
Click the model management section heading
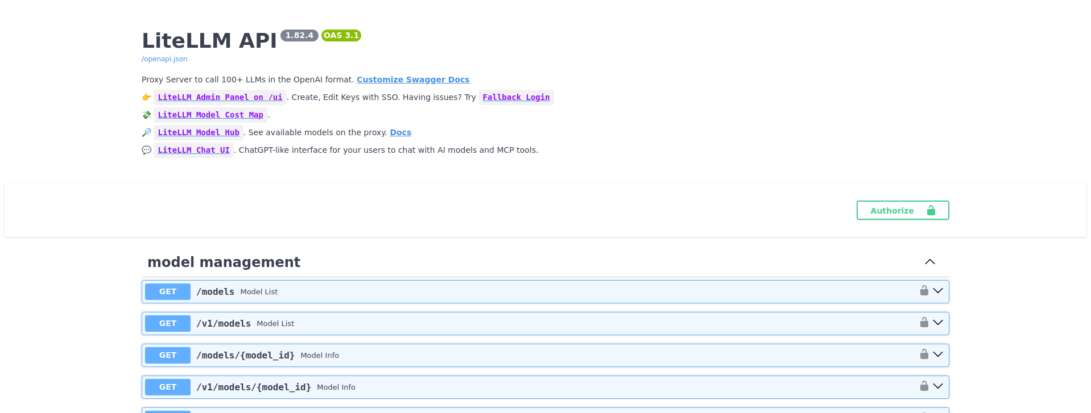[224, 262]
